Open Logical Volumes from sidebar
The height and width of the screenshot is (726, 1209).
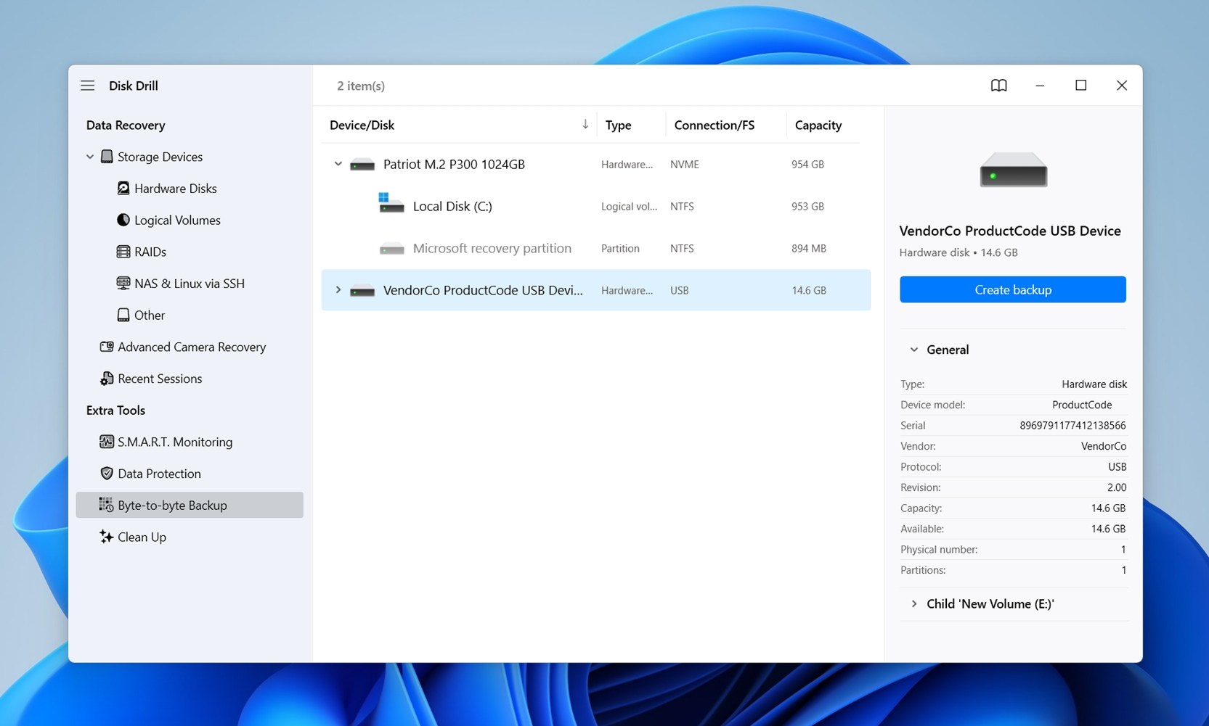click(x=176, y=220)
